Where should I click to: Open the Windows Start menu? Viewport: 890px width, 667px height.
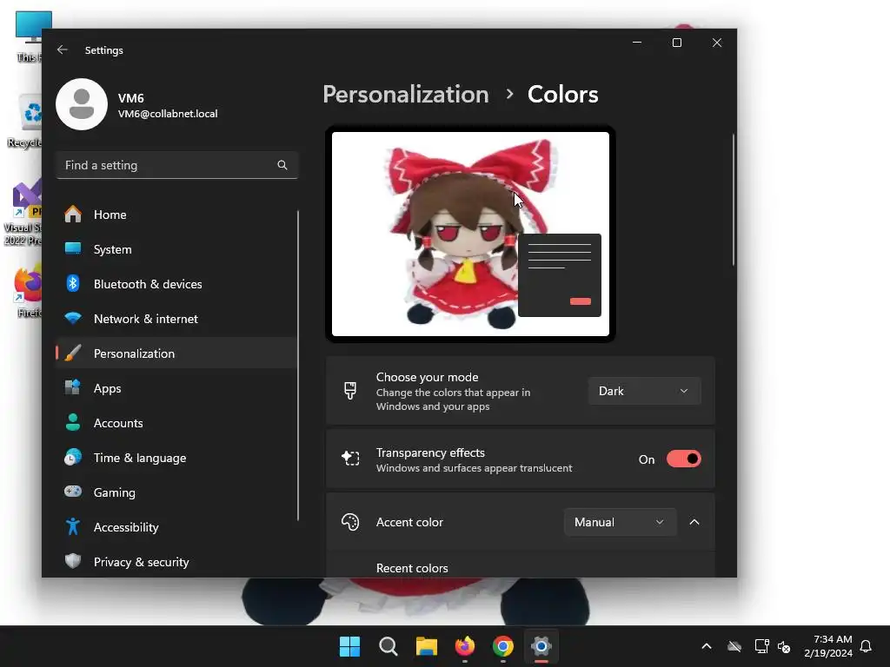pos(349,646)
